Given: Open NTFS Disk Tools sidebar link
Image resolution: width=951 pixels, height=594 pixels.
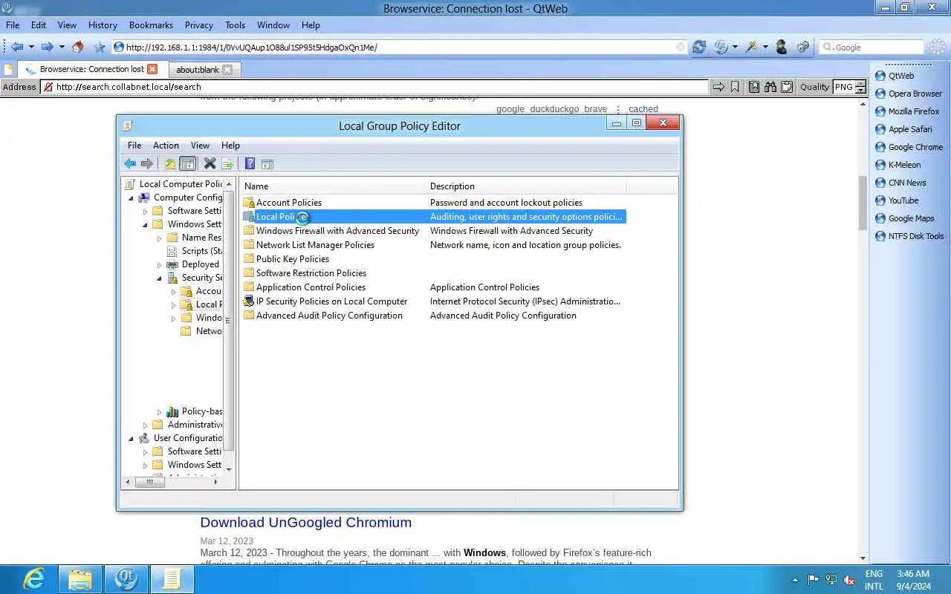Looking at the screenshot, I should point(916,236).
